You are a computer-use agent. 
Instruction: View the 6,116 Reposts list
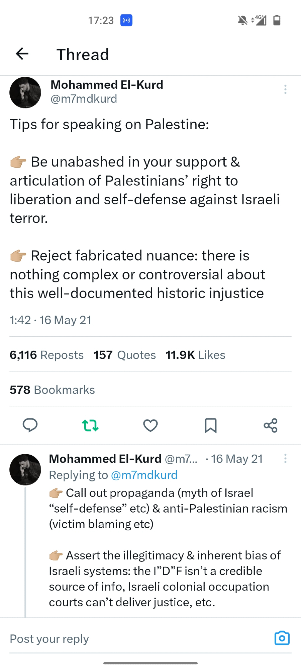[46, 355]
